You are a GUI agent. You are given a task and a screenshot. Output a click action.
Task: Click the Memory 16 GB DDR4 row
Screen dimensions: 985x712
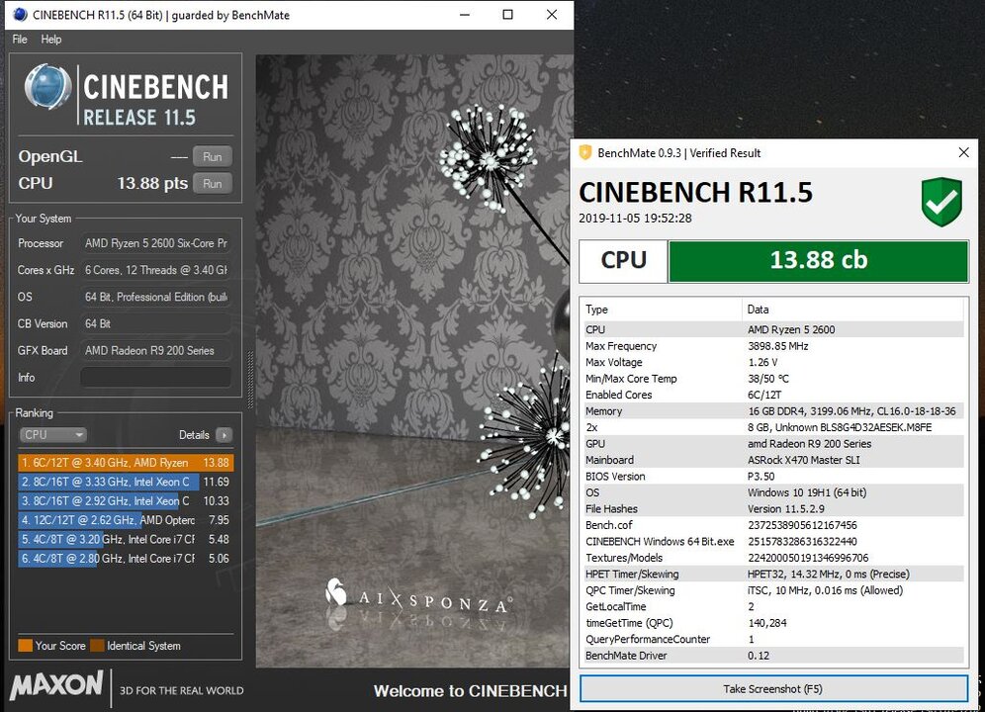[773, 411]
